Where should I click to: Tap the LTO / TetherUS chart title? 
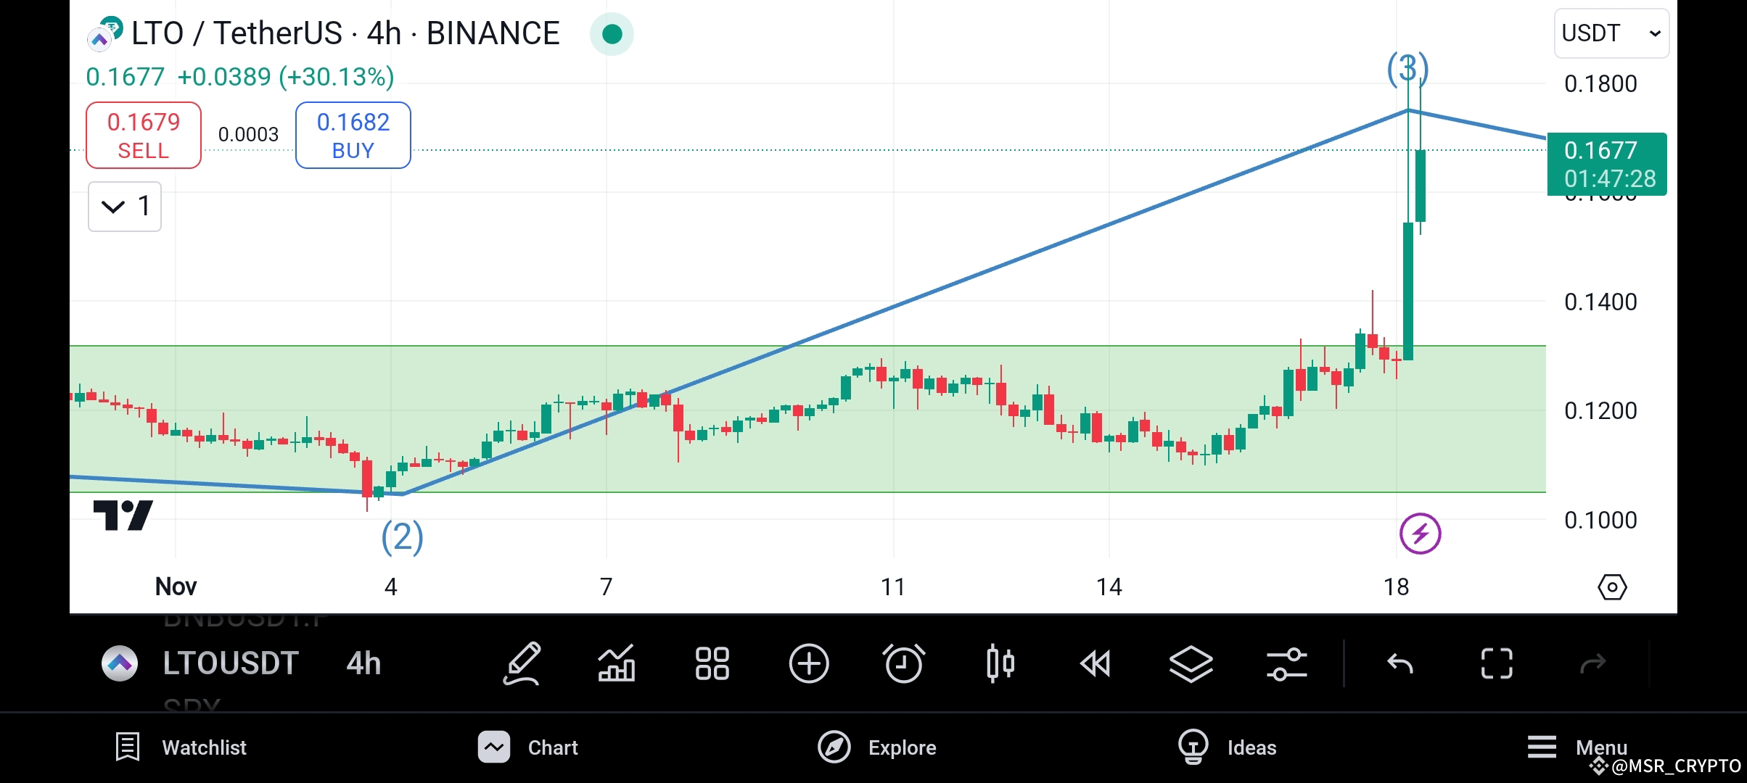[345, 33]
